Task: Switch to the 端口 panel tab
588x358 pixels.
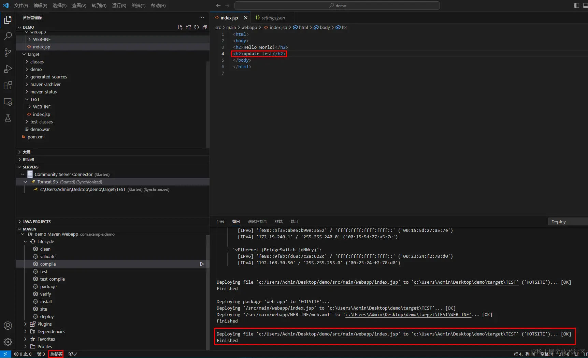Action: pos(294,222)
